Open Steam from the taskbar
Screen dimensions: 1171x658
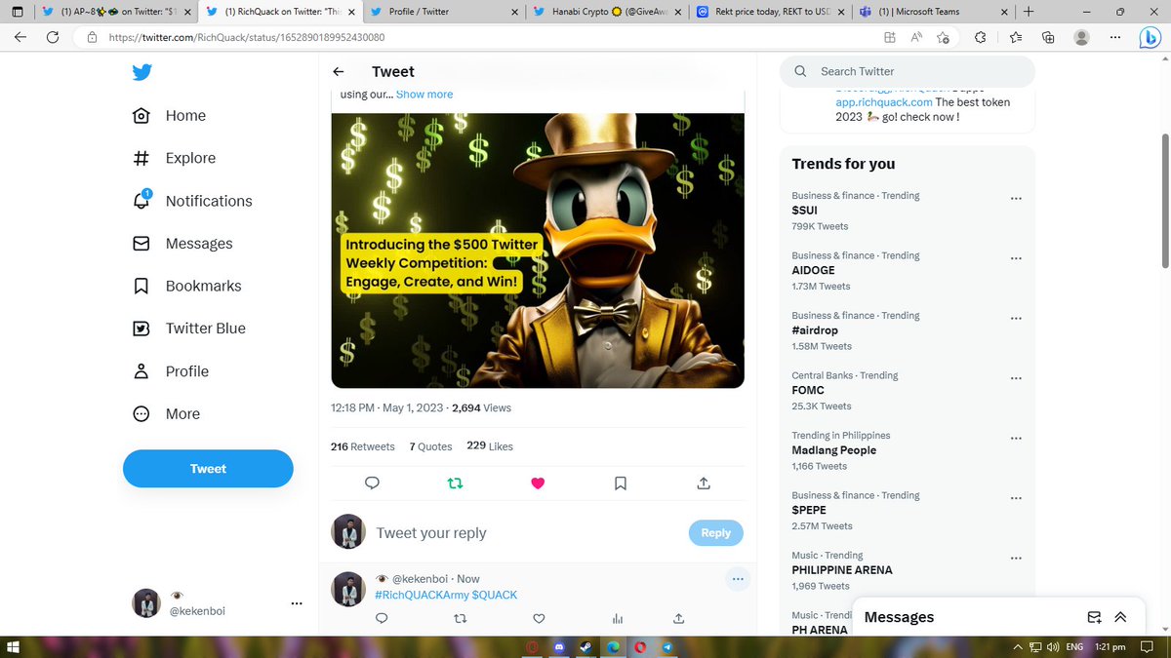(586, 646)
